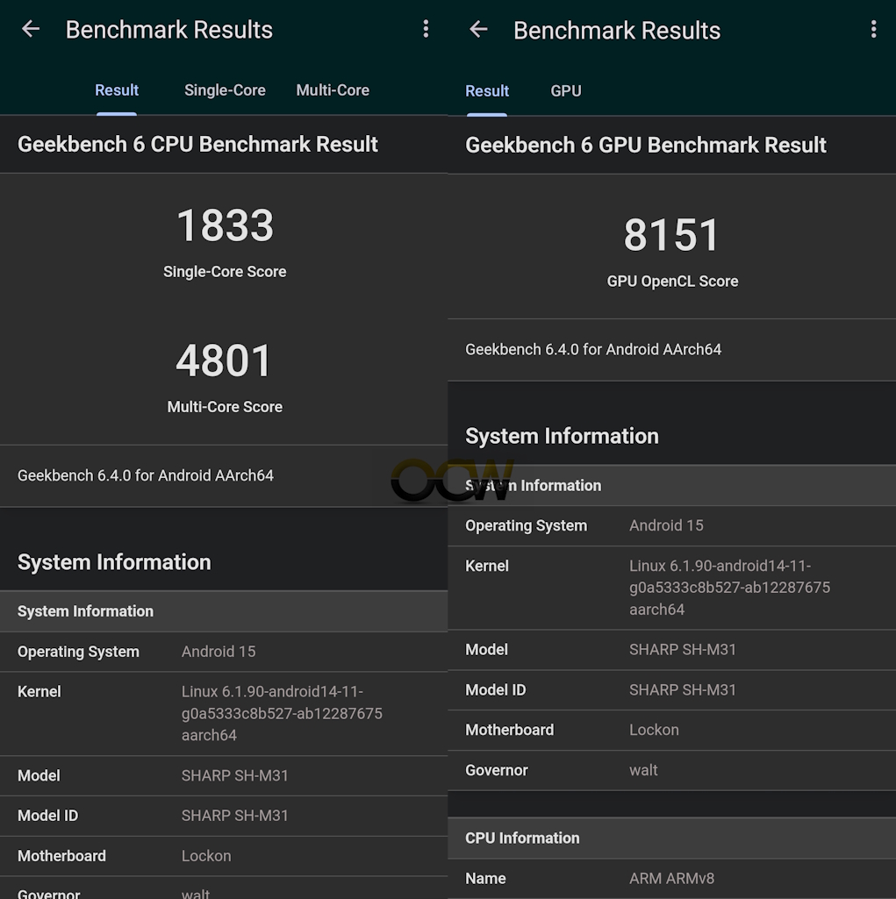Tap Android 15 value in GPU screen
The image size is (896, 899).
pyautogui.click(x=666, y=525)
